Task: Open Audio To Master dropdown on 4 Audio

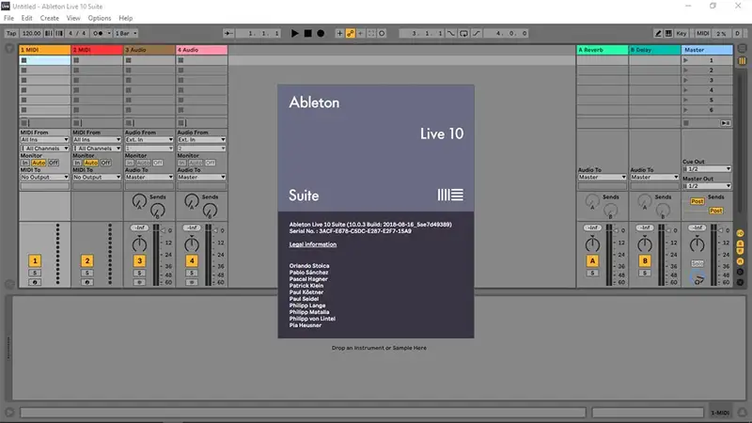Action: pyautogui.click(x=201, y=177)
